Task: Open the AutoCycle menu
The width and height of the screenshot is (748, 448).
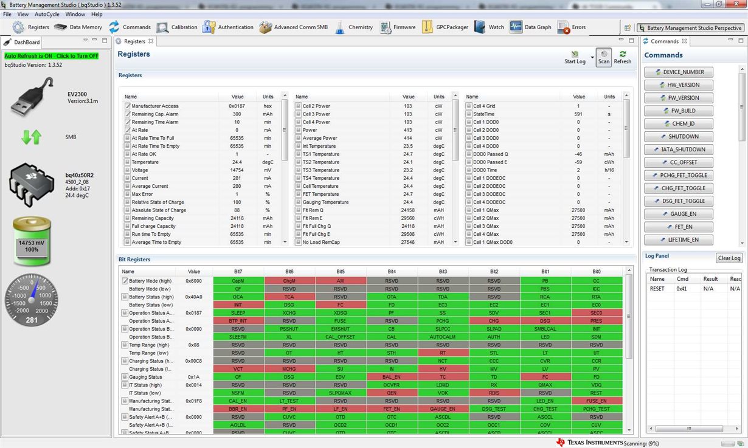Action: click(x=47, y=14)
